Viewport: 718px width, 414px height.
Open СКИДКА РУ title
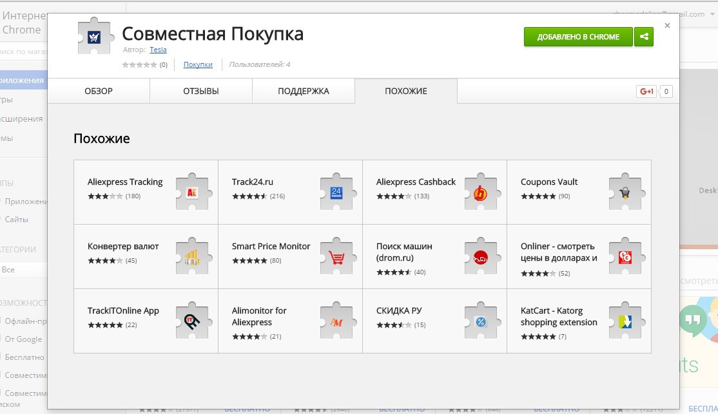click(x=399, y=310)
